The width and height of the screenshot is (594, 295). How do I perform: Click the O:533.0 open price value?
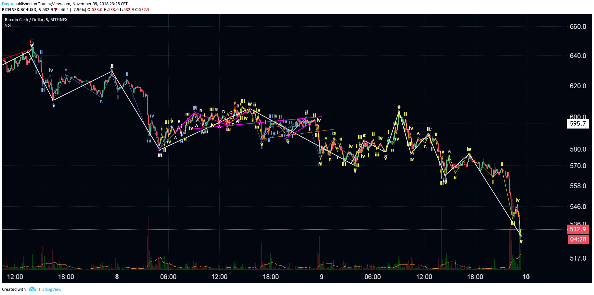coord(96,10)
